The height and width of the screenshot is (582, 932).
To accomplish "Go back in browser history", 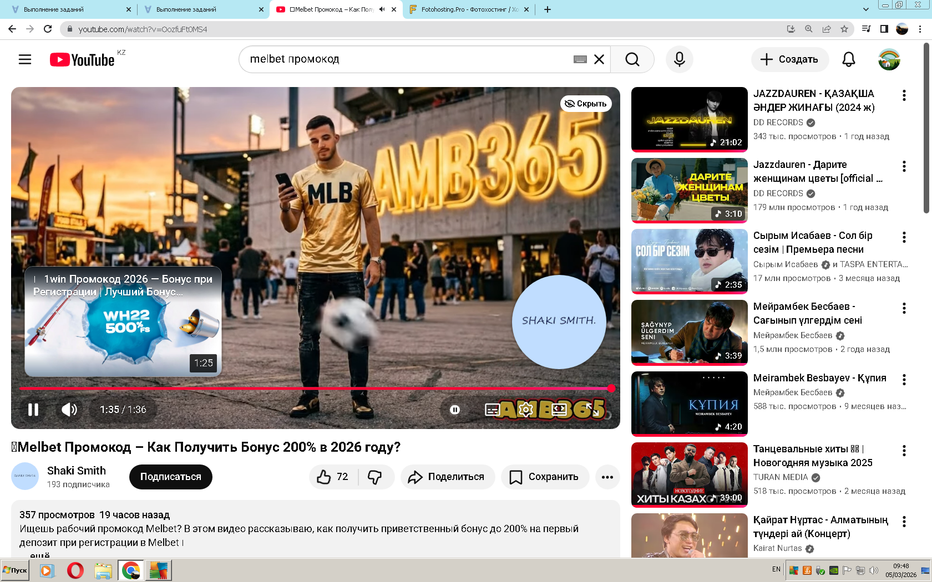I will pyautogui.click(x=12, y=29).
